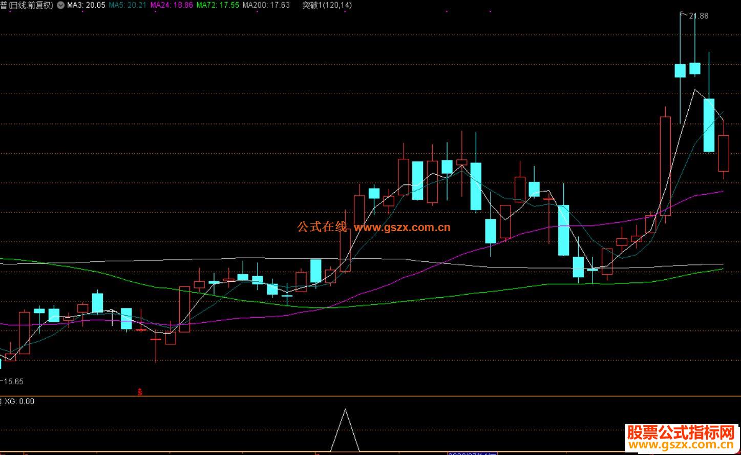The width and height of the screenshot is (741, 455).
Task: Select the MA200: 17.63 indicator label
Action: (266, 5)
